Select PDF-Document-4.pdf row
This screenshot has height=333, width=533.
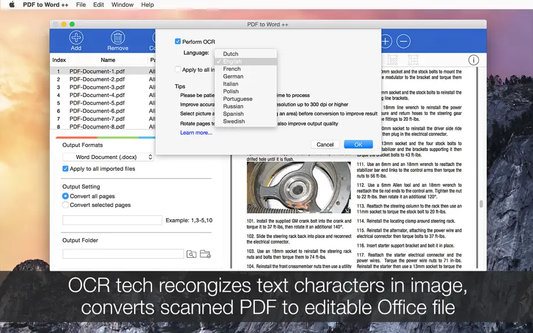click(103, 95)
